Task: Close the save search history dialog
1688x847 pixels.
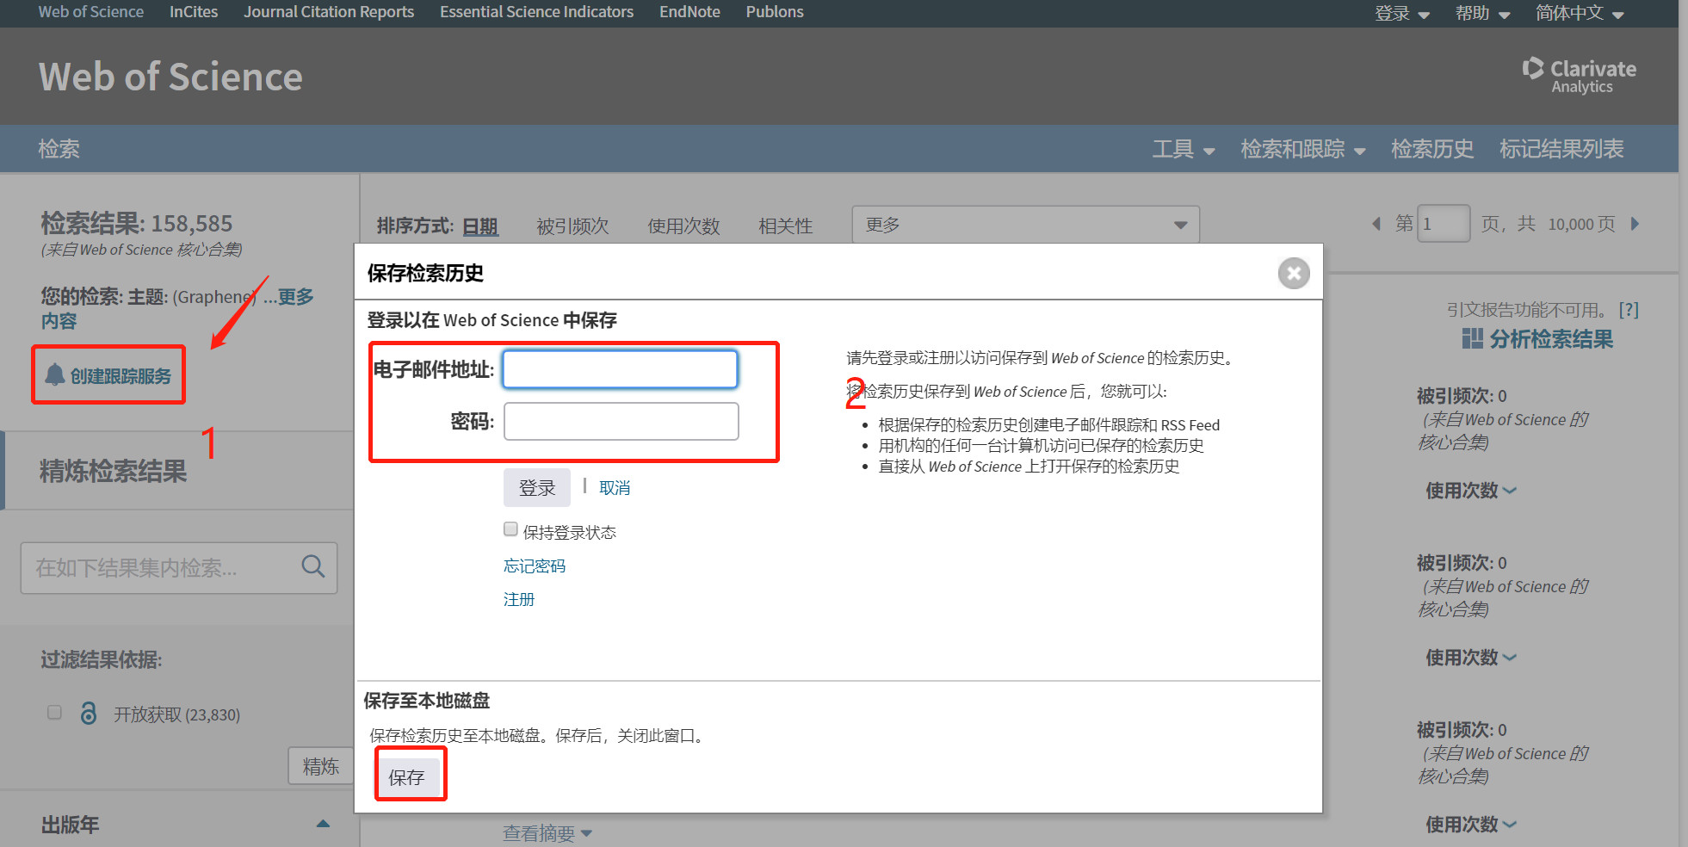Action: (1293, 274)
